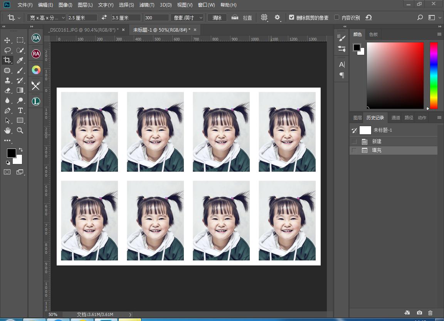Select the Lasso tool
Image resolution: width=444 pixels, height=321 pixels.
(7, 50)
